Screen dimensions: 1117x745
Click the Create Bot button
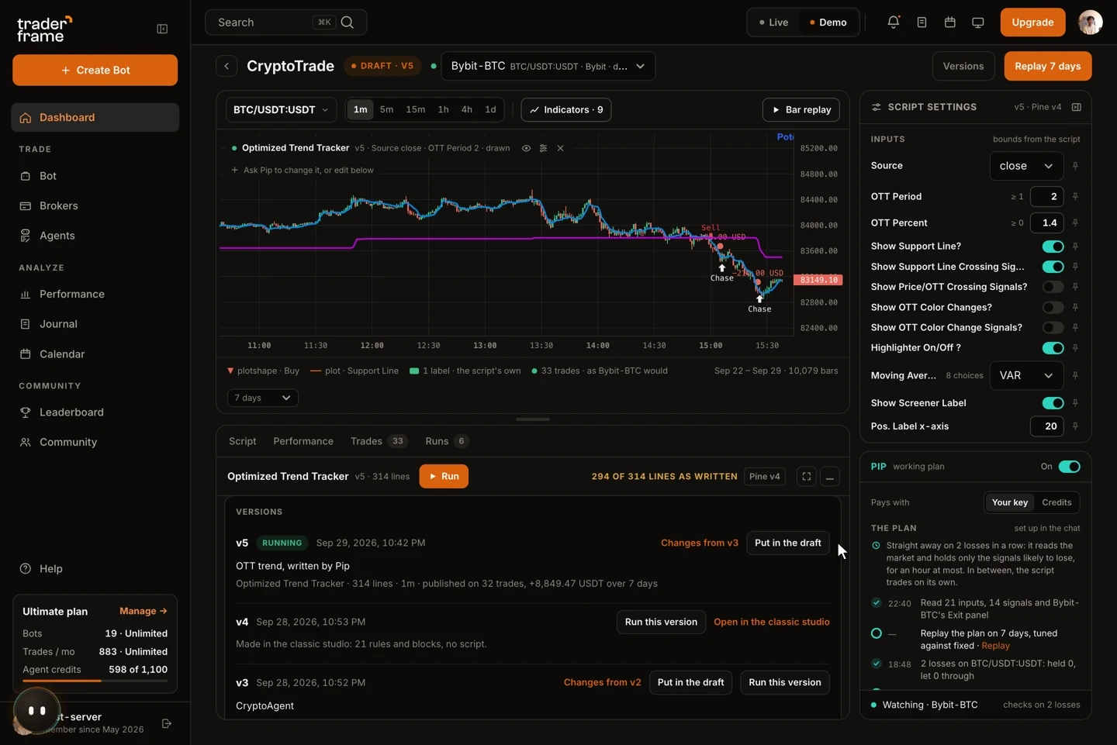tap(95, 70)
